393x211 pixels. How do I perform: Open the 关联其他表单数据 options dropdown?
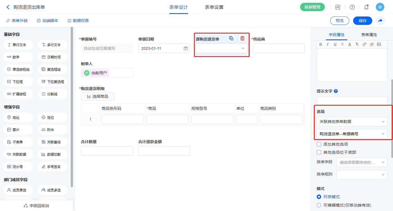pos(352,122)
